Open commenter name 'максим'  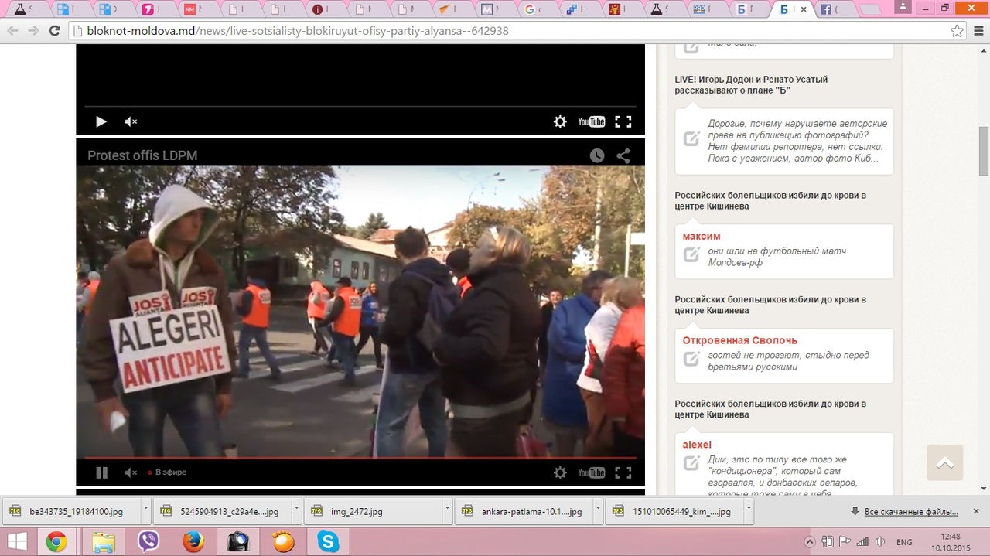702,236
